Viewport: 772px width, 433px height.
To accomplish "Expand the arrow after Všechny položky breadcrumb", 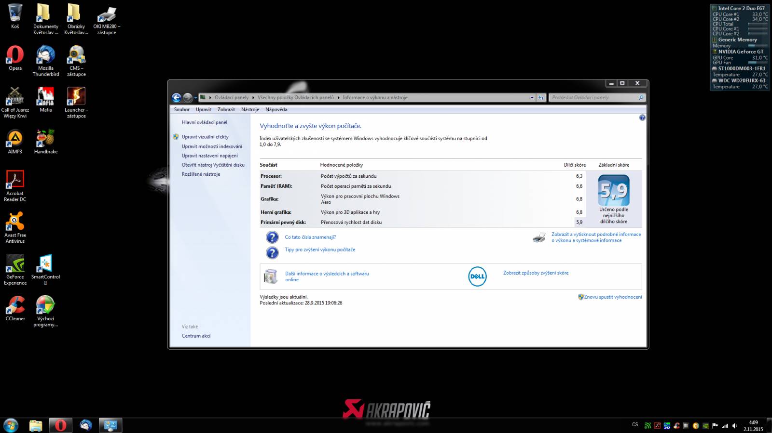I will click(339, 98).
